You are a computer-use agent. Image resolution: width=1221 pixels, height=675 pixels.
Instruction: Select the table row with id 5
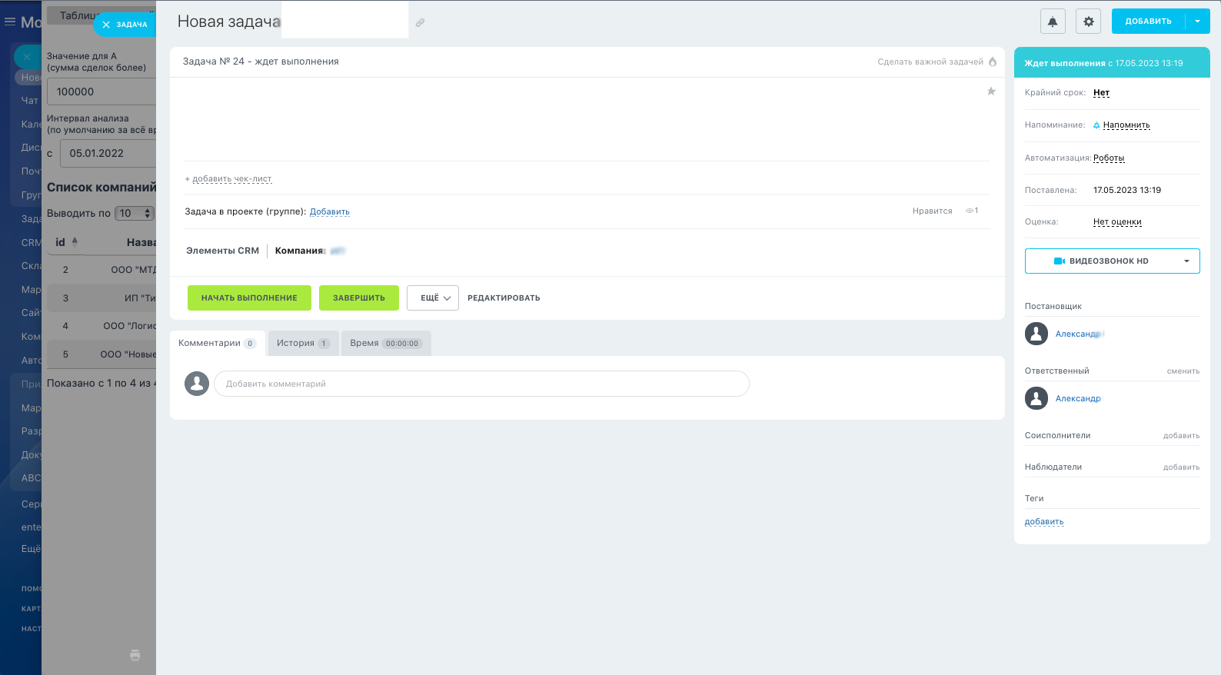(101, 354)
